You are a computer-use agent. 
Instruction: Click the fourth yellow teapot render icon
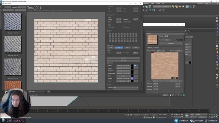click(183, 6)
